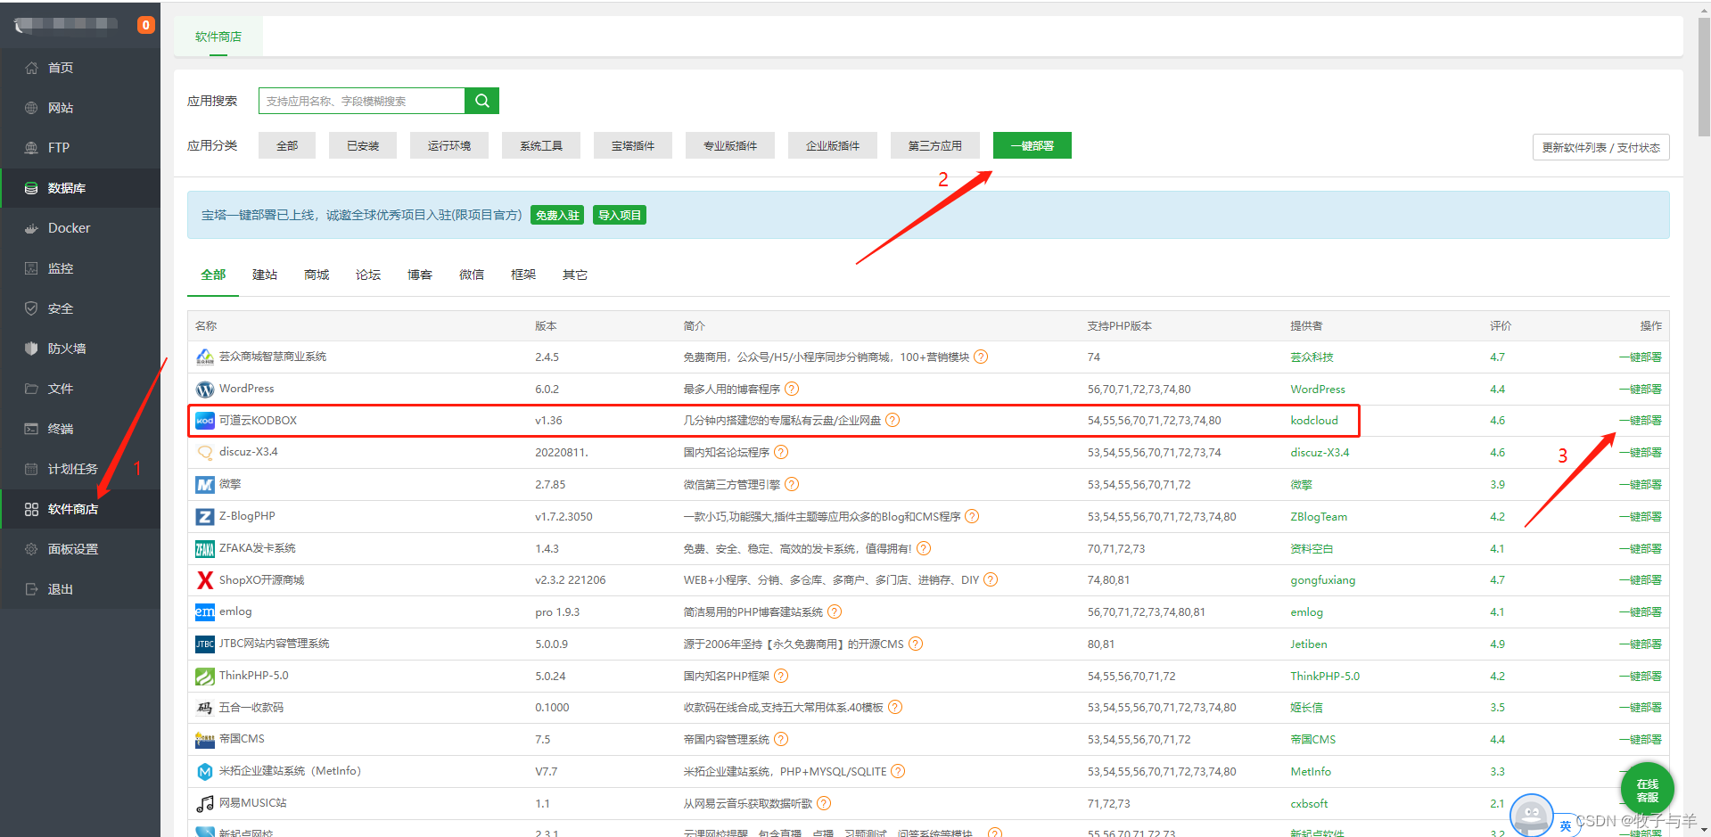Click the 微擎 M logo icon
1711x837 pixels.
click(205, 485)
